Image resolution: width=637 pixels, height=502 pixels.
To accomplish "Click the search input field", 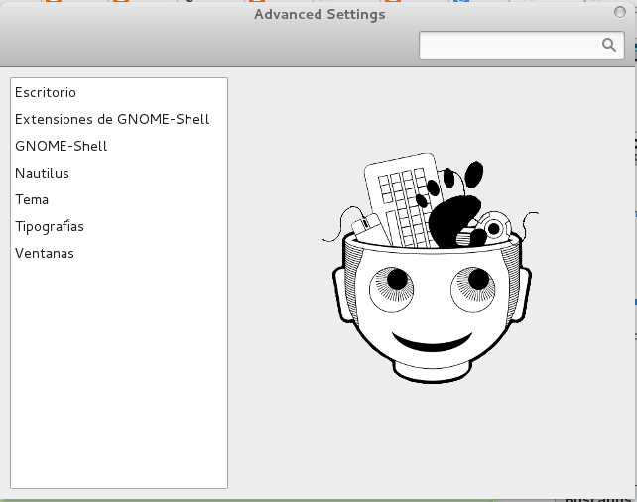I will (522, 45).
